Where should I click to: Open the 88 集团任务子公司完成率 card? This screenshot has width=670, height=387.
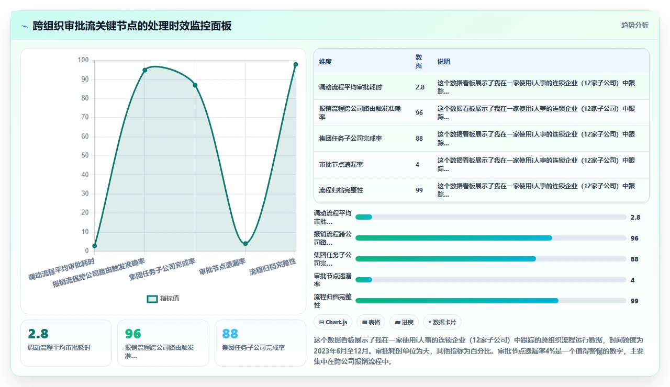pyautogui.click(x=260, y=343)
